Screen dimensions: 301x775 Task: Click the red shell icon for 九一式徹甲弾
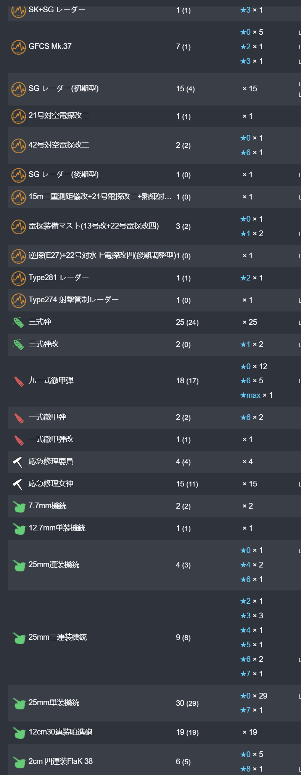[x=19, y=381]
